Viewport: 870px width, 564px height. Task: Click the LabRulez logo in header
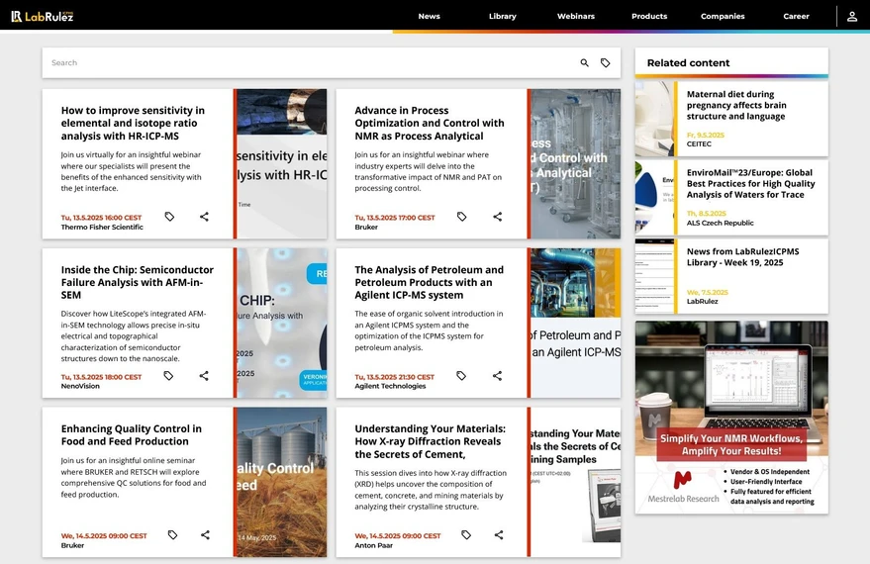click(43, 16)
